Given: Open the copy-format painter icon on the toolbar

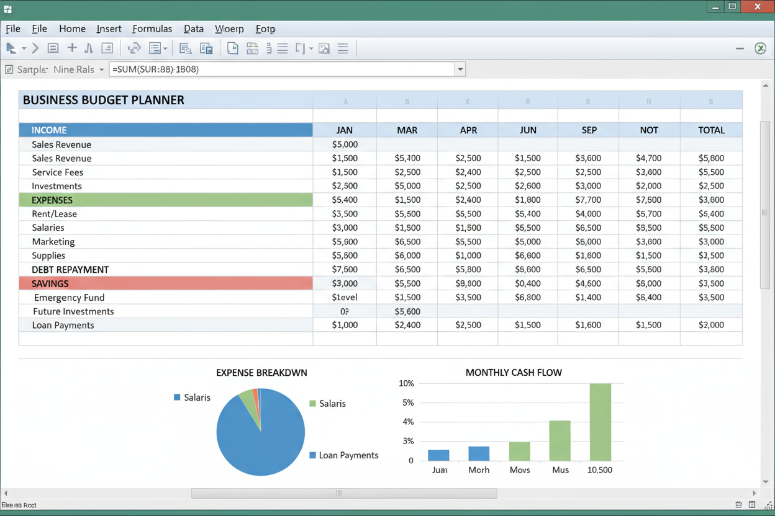Looking at the screenshot, I should click(x=207, y=48).
